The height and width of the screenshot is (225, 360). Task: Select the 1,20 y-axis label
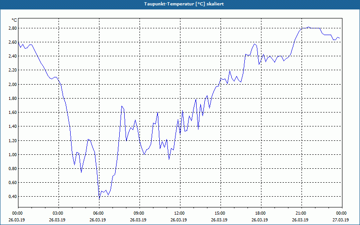pyautogui.click(x=13, y=140)
